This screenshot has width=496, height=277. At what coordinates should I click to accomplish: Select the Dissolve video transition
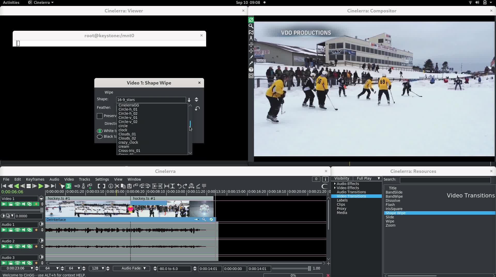[393, 201]
